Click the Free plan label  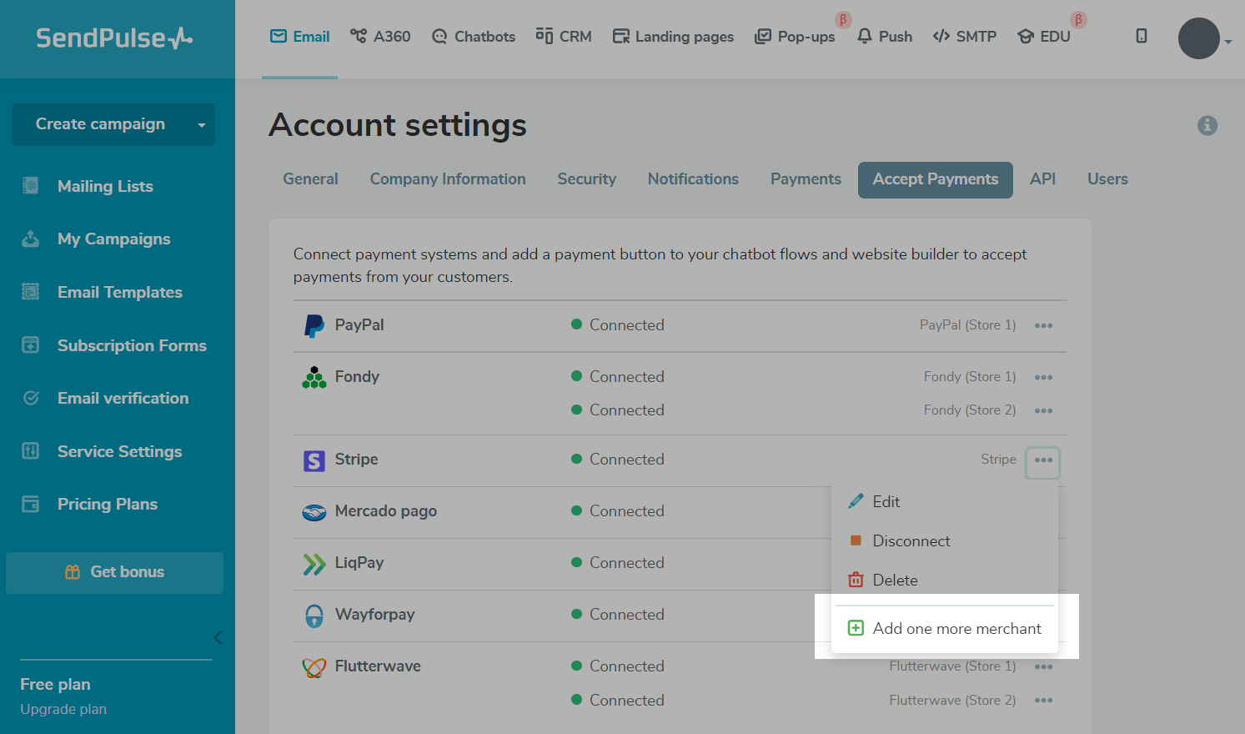point(55,685)
